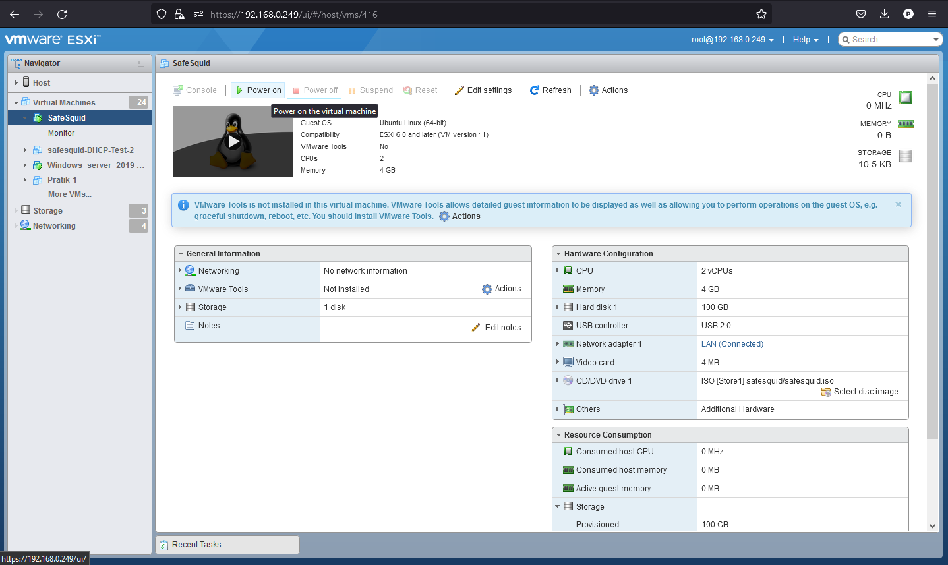Image resolution: width=948 pixels, height=565 pixels.
Task: Click the Select disc image icon
Action: [x=826, y=392]
